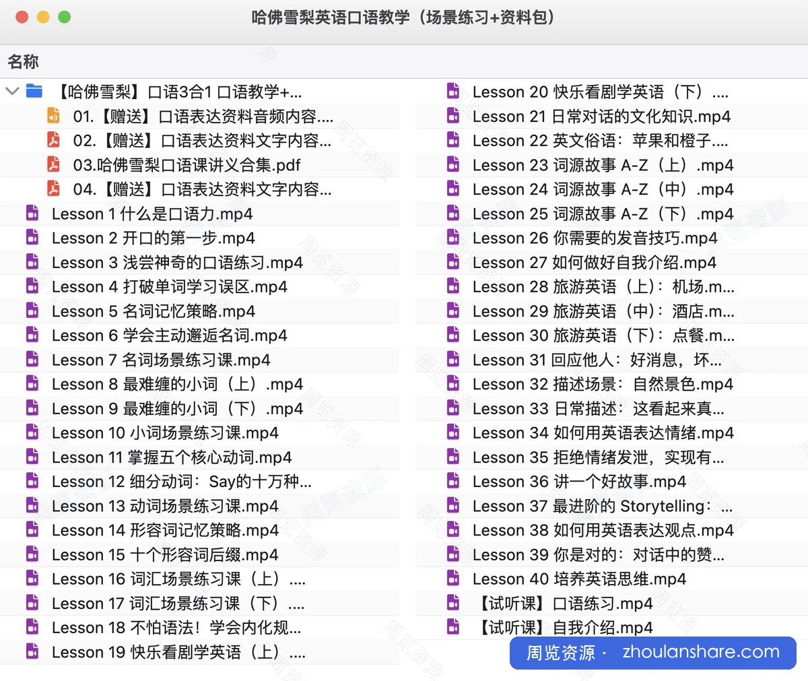The image size is (808, 681).
Task: Click video icon of 【试听课】自我介绍.mp4
Action: [453, 627]
